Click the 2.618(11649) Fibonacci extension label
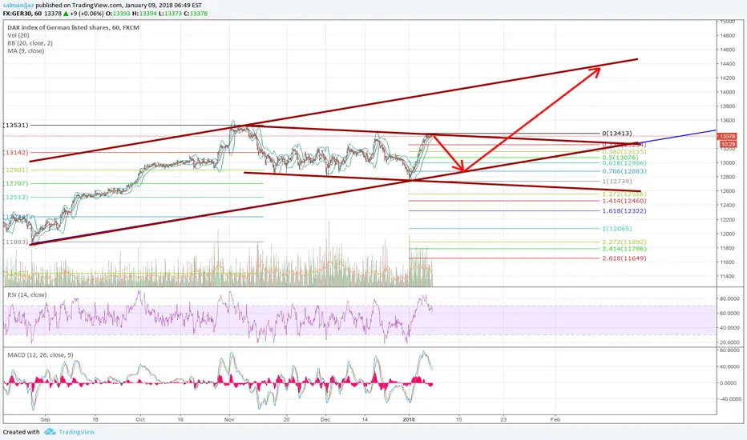747x440 pixels. click(x=624, y=258)
